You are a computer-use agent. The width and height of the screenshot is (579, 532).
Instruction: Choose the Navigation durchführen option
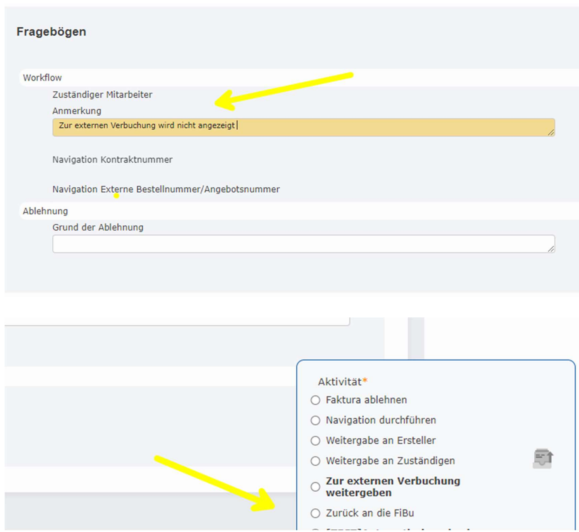click(316, 420)
